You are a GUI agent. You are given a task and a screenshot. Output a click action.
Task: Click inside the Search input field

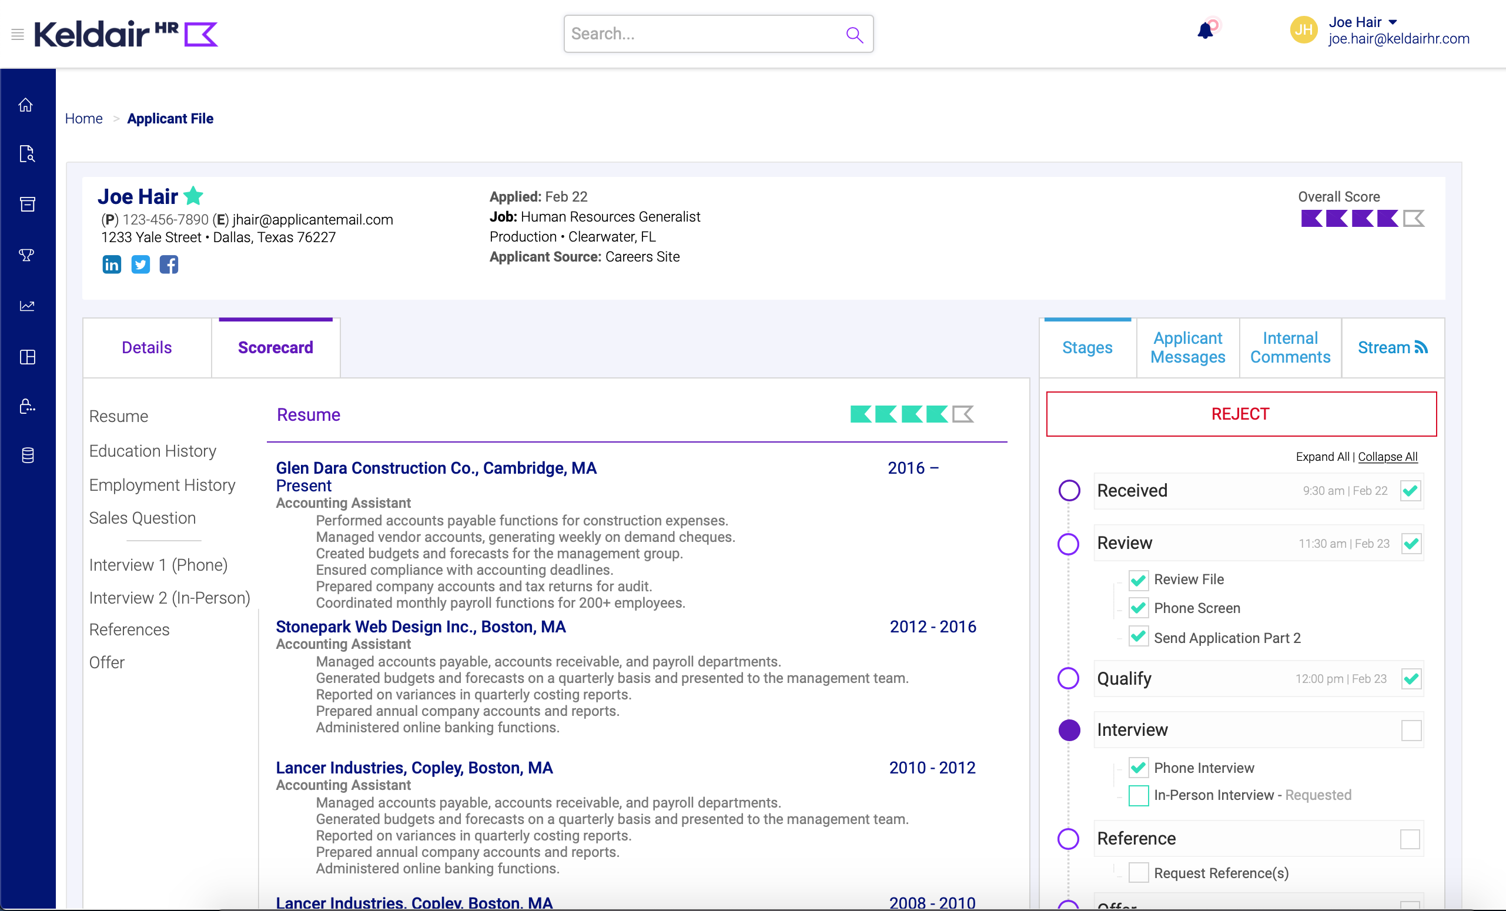tap(703, 34)
